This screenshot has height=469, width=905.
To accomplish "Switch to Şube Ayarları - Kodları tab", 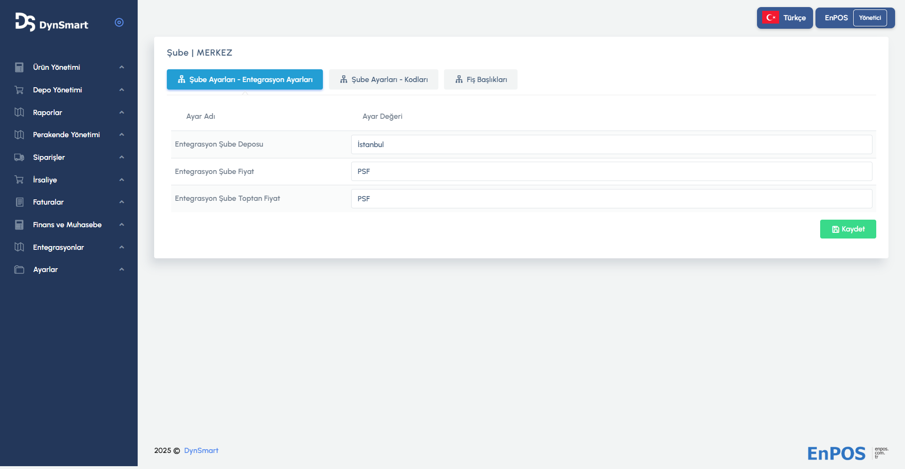I will (384, 80).
